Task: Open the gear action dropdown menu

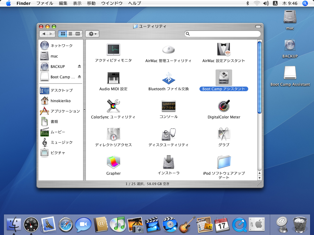Action: click(92, 34)
